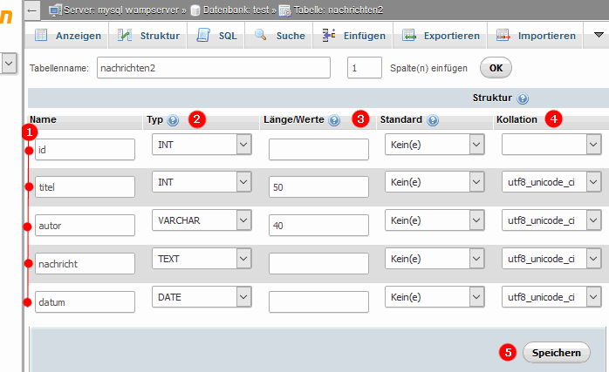The image size is (609, 372).
Task: Open Standard dropdown for titel row
Action: 435,182
